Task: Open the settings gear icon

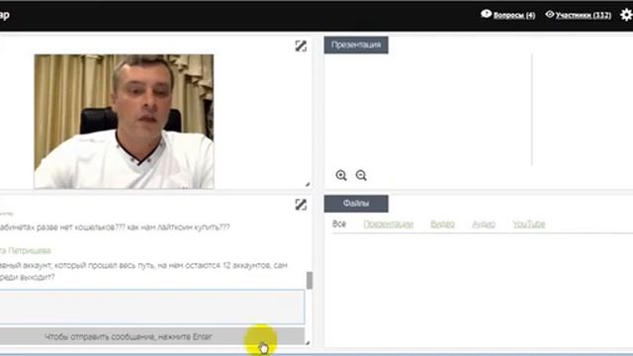Action: pos(627,15)
